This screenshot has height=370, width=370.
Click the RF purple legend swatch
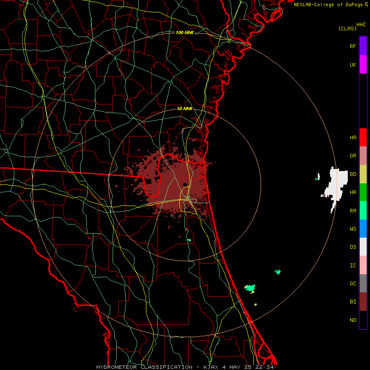pos(363,46)
